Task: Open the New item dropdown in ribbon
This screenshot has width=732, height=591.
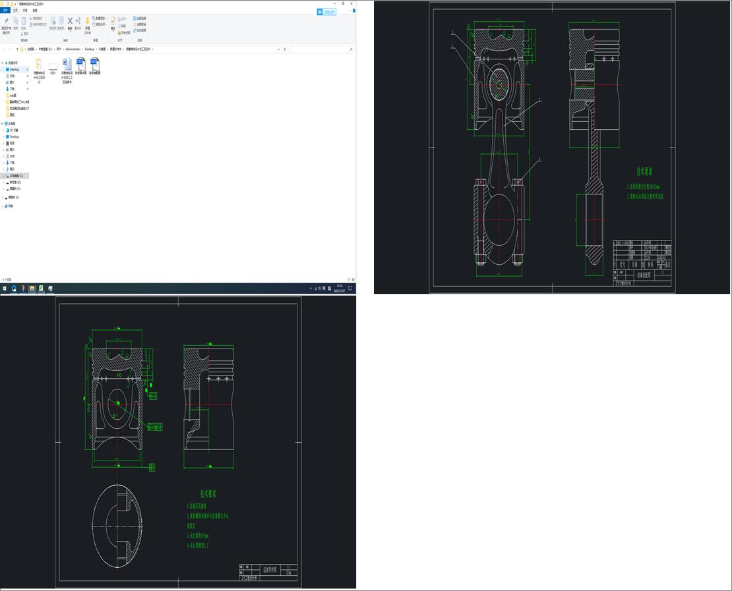Action: pos(100,18)
